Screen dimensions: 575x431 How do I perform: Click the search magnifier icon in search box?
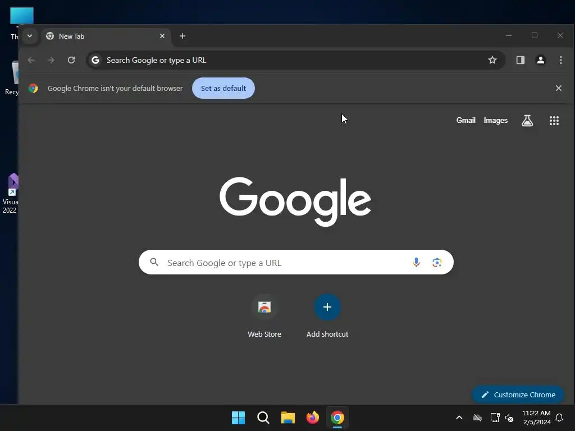click(154, 262)
